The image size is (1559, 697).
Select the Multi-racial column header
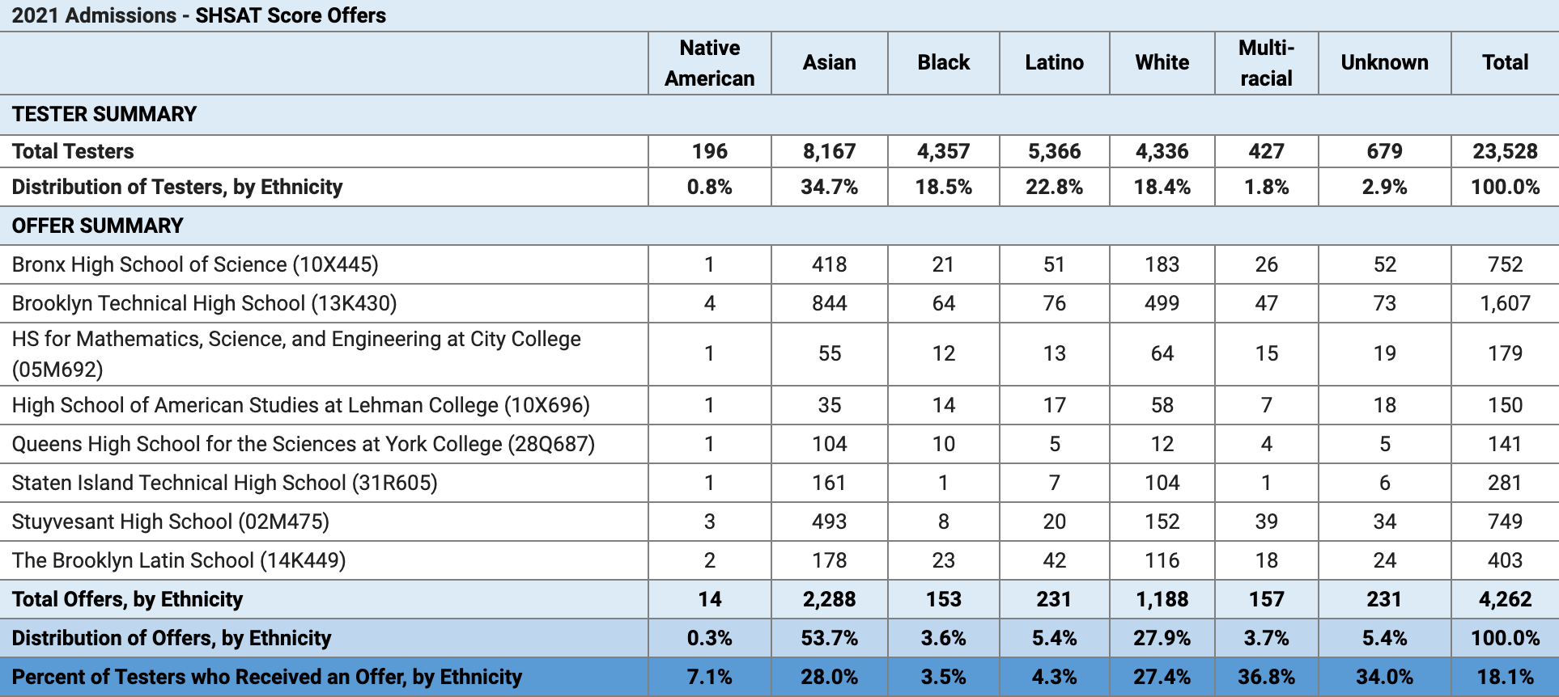[x=1266, y=63]
